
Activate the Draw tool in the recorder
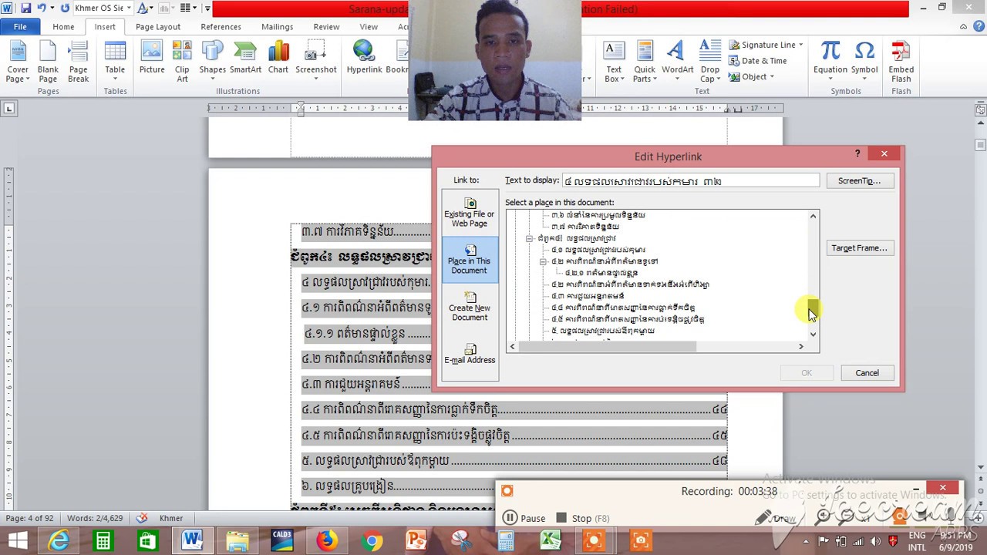[x=776, y=519]
